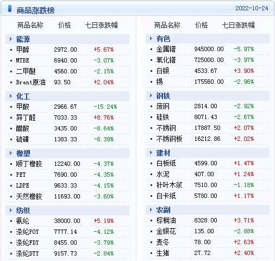Select the PET commodity name
Image resolution: width=275 pixels, height=261 pixels.
21,175
